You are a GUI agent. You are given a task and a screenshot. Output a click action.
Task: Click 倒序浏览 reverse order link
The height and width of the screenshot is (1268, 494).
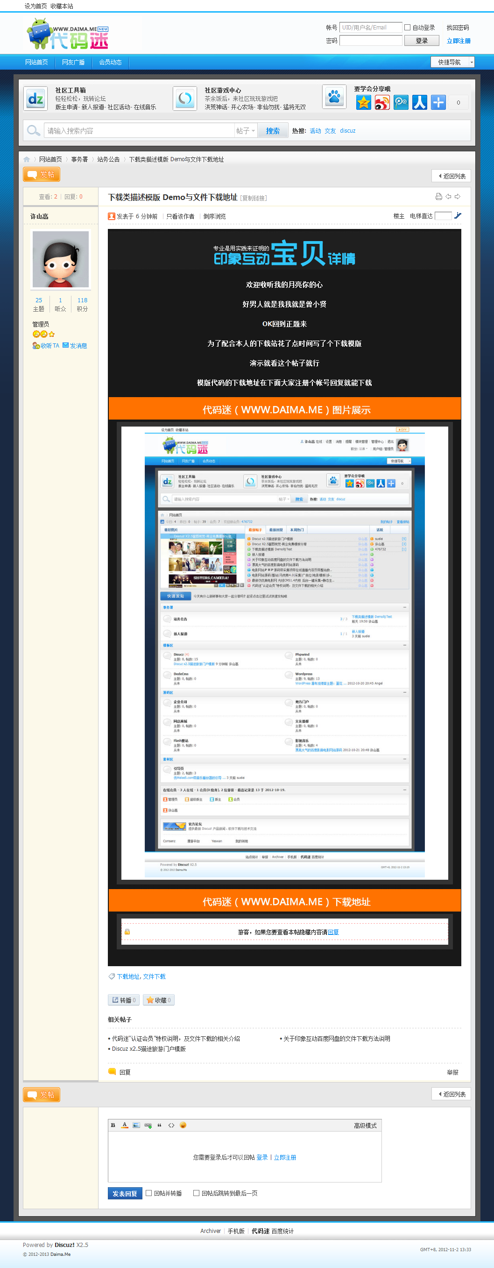tap(214, 216)
